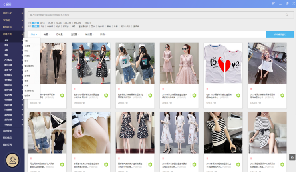296x172 pixels.
Task: Click the scroll-to-top icon at bottom right
Action: point(292,157)
